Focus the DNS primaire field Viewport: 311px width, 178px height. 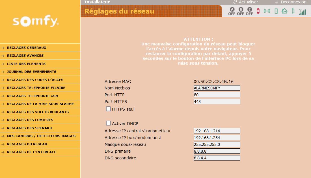217,151
